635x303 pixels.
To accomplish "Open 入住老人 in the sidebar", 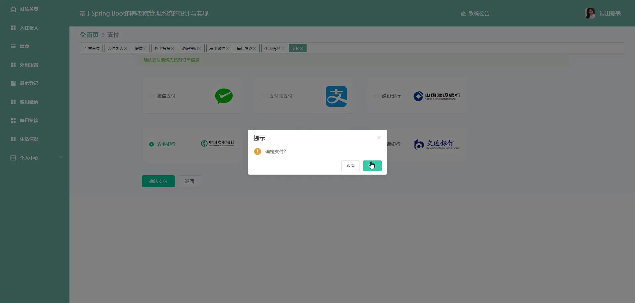I will point(29,28).
